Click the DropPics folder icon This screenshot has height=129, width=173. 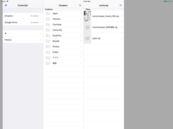coord(48,36)
